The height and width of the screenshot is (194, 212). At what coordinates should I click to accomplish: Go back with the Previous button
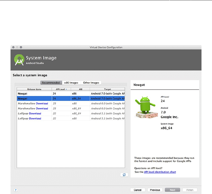click(x=155, y=190)
